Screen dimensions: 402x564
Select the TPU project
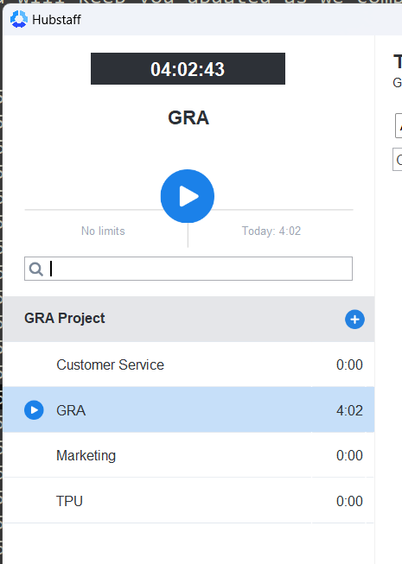click(x=188, y=500)
